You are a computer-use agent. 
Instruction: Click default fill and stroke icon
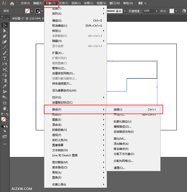click(x=2, y=114)
